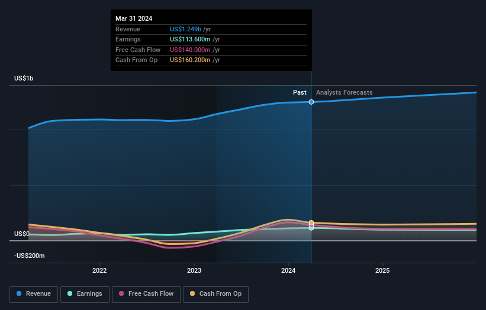
Task: Click the Free Cash Flow tooltip label
Action: [x=138, y=50]
